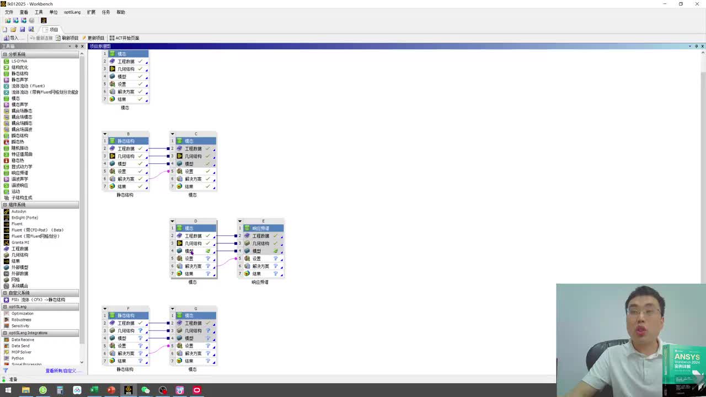Select 静态声学 in the toolbox
The height and width of the screenshot is (397, 706).
pos(19,79)
